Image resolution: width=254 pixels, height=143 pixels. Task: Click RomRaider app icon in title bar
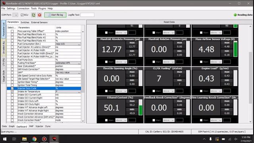click(4, 3)
